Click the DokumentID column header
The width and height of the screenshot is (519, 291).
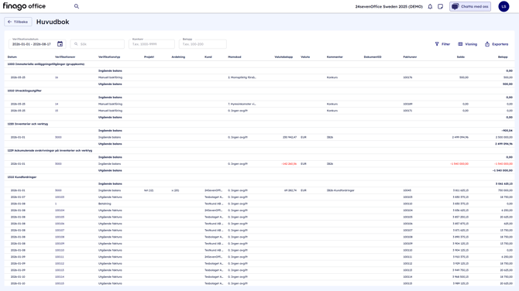tap(373, 56)
